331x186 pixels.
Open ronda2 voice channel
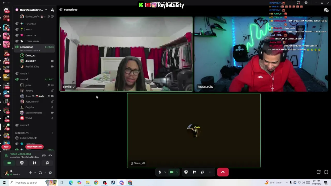(34, 79)
